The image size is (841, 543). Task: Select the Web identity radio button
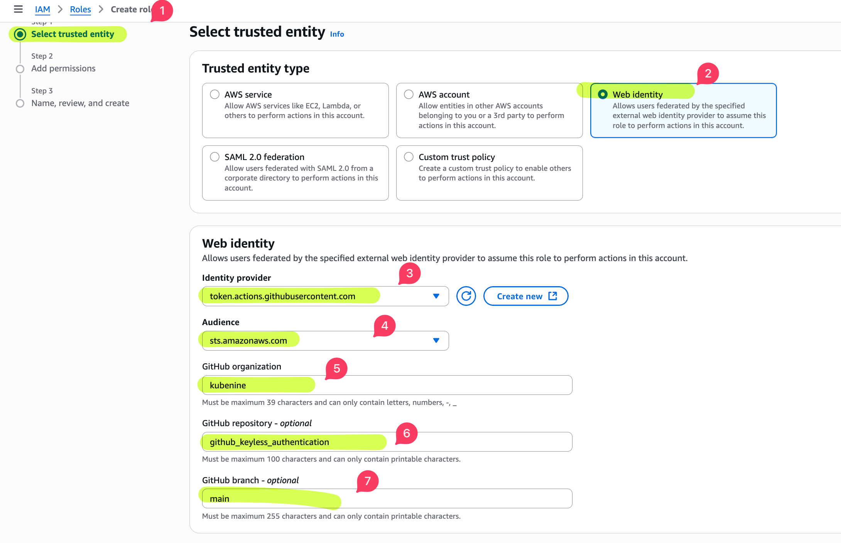click(604, 94)
